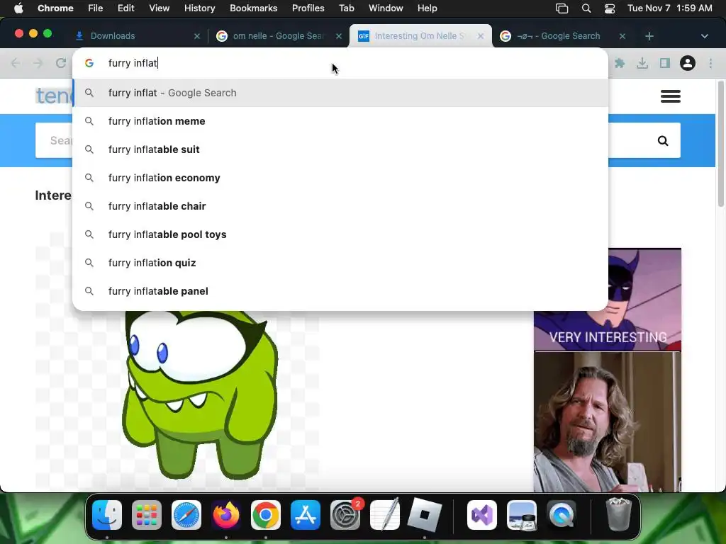This screenshot has width=726, height=544.
Task: Click the page vertical scrollbar
Action: [720, 144]
